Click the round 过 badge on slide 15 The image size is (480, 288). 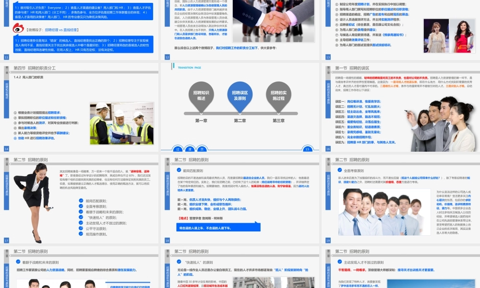click(x=178, y=149)
